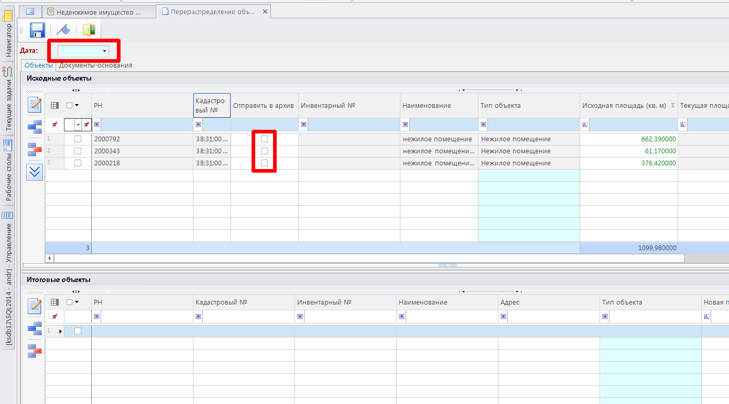Viewport: 729px width, 404px height.
Task: Click Наименование header in Итоговые объекты
Action: (447, 302)
